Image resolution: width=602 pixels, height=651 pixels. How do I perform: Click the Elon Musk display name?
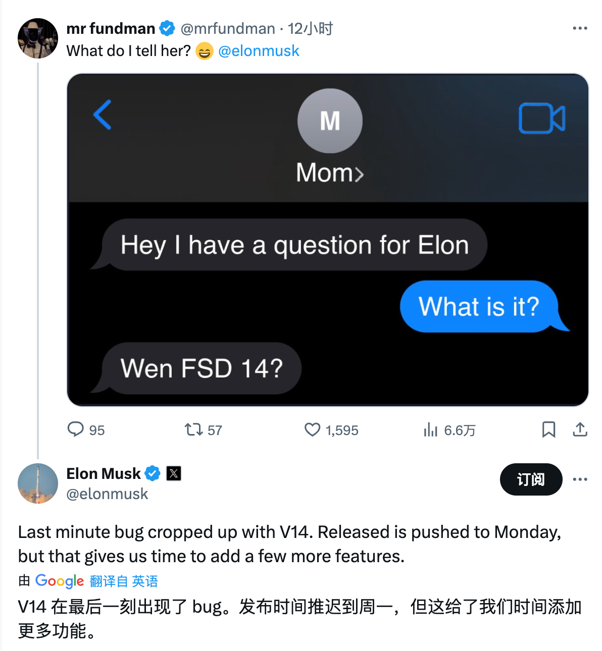click(104, 473)
